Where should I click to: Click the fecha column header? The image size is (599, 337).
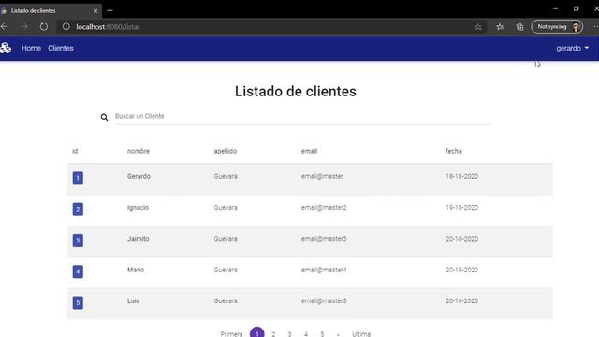click(454, 151)
